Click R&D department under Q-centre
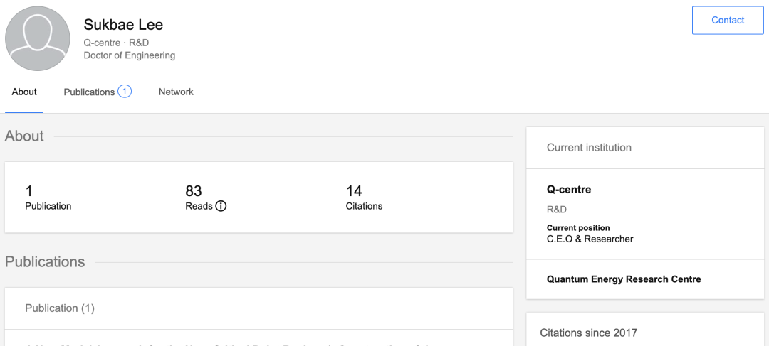The image size is (769, 346). click(556, 210)
